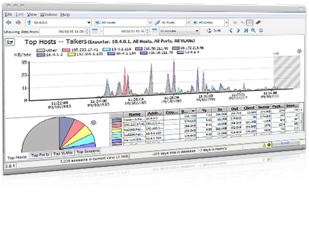This screenshot has height=231, width=309.
Task: Clear the All Hosts filter
Action: (150, 22)
